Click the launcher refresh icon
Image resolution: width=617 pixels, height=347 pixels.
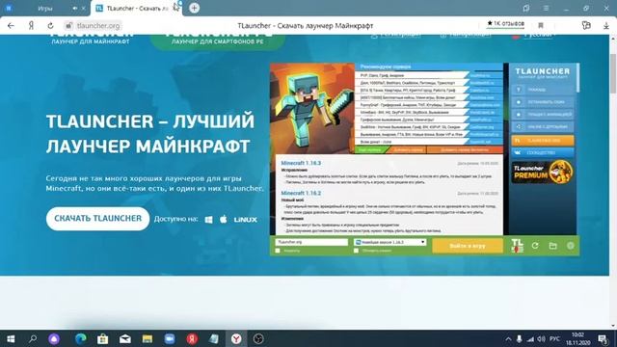(535, 246)
